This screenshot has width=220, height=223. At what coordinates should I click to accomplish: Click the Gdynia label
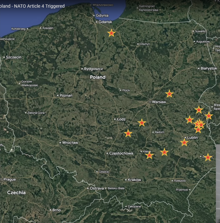pyautogui.click(x=102, y=15)
